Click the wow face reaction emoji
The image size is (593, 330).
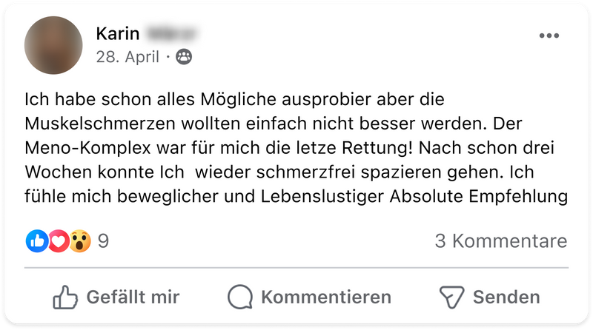(x=79, y=240)
